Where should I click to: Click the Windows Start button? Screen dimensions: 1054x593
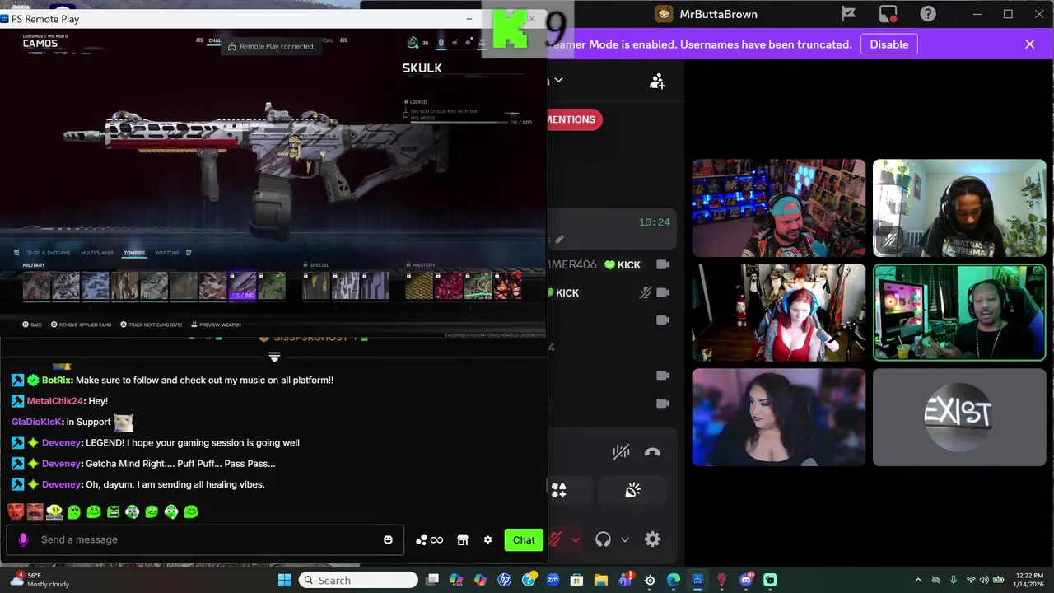click(284, 580)
